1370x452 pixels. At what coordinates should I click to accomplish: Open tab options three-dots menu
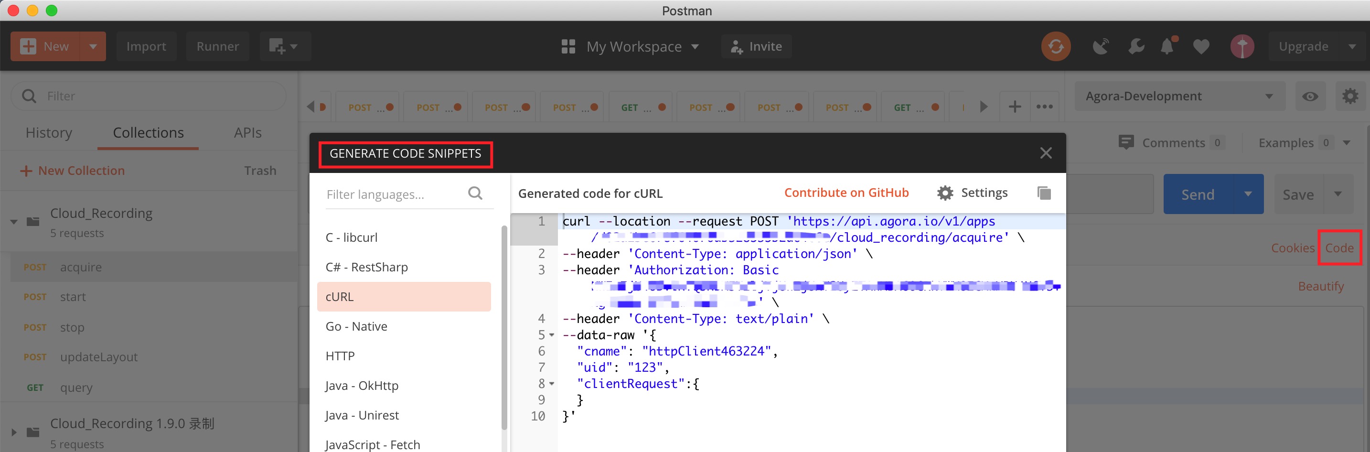1044,107
